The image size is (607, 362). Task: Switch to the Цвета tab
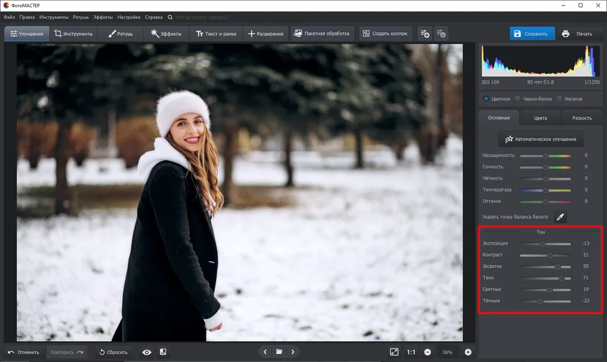click(540, 118)
